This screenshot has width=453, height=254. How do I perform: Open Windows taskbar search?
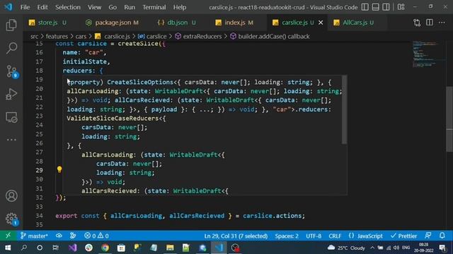tap(24, 248)
